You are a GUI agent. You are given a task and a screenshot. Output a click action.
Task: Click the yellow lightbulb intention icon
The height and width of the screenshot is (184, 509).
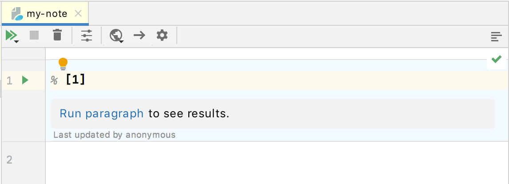63,64
